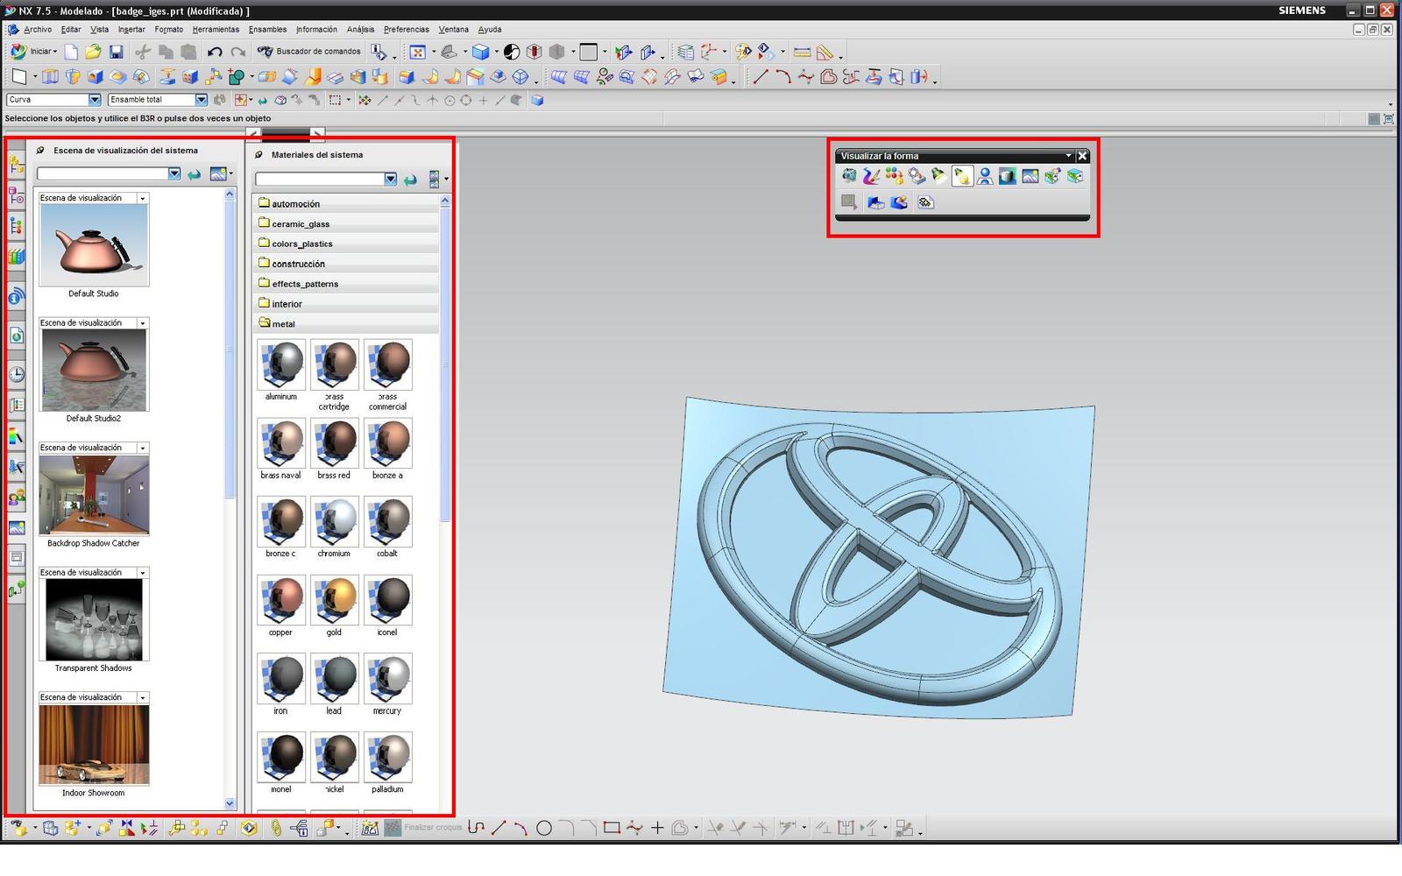
Task: Open the materials search combo box dropdown
Action: (390, 179)
